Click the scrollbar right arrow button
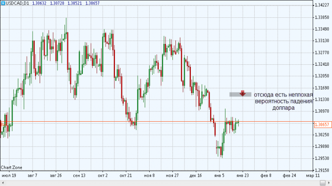The image size is (332, 186). click(329, 183)
